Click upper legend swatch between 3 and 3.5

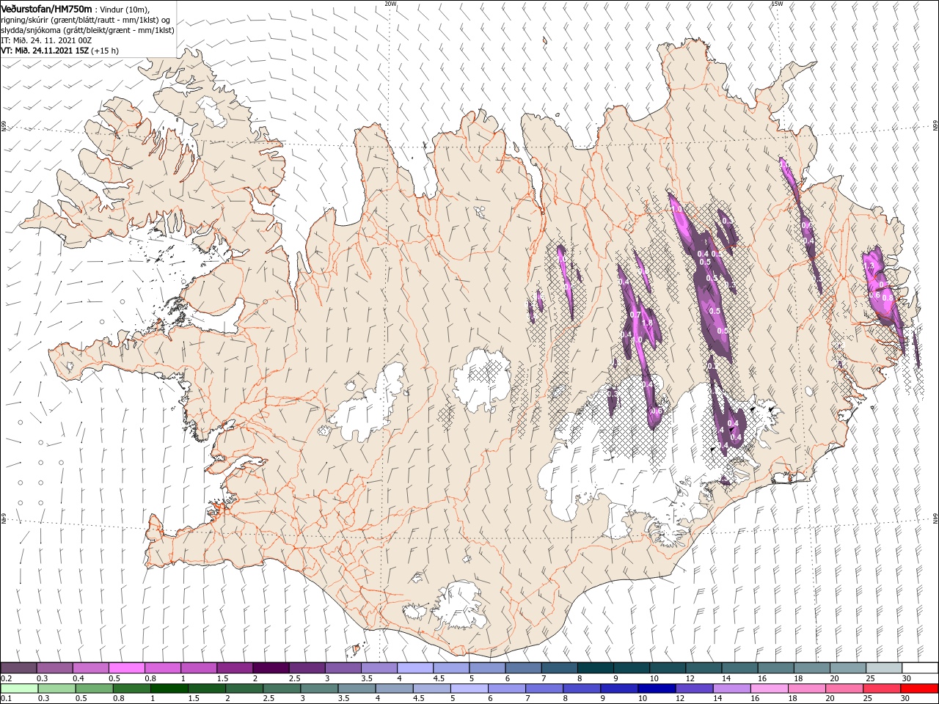coord(343,667)
